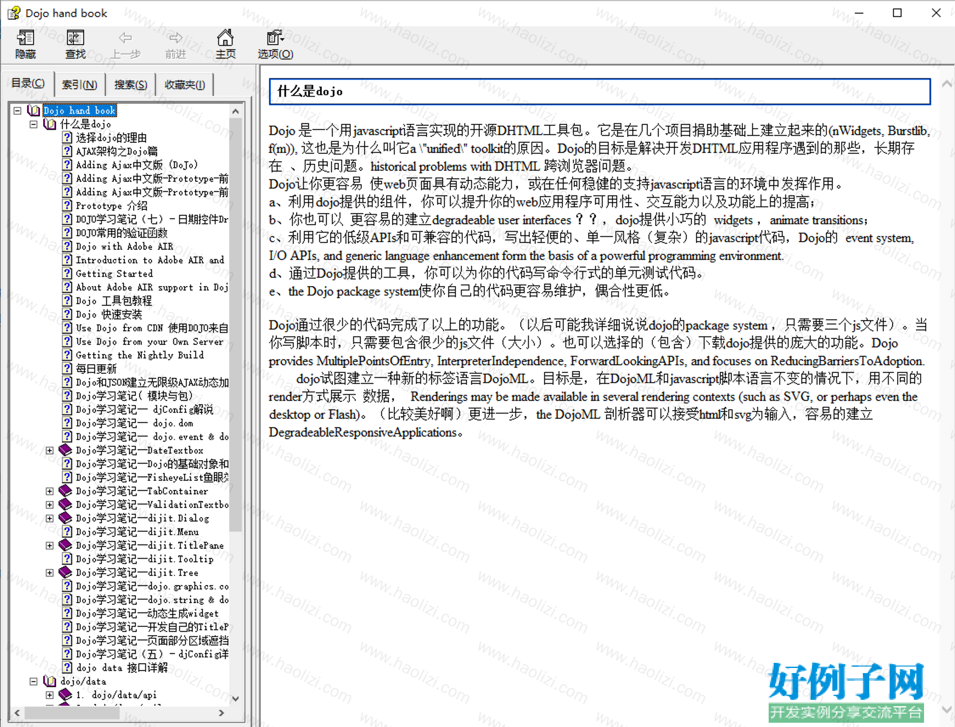Click the topic icon beside Dojo 快速安装
Image resolution: width=955 pixels, height=727 pixels.
click(67, 315)
